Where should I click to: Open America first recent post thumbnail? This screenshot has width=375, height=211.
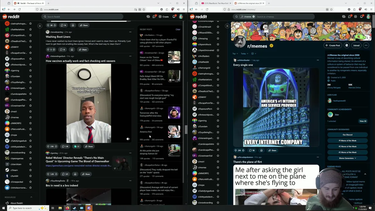coord(174,132)
